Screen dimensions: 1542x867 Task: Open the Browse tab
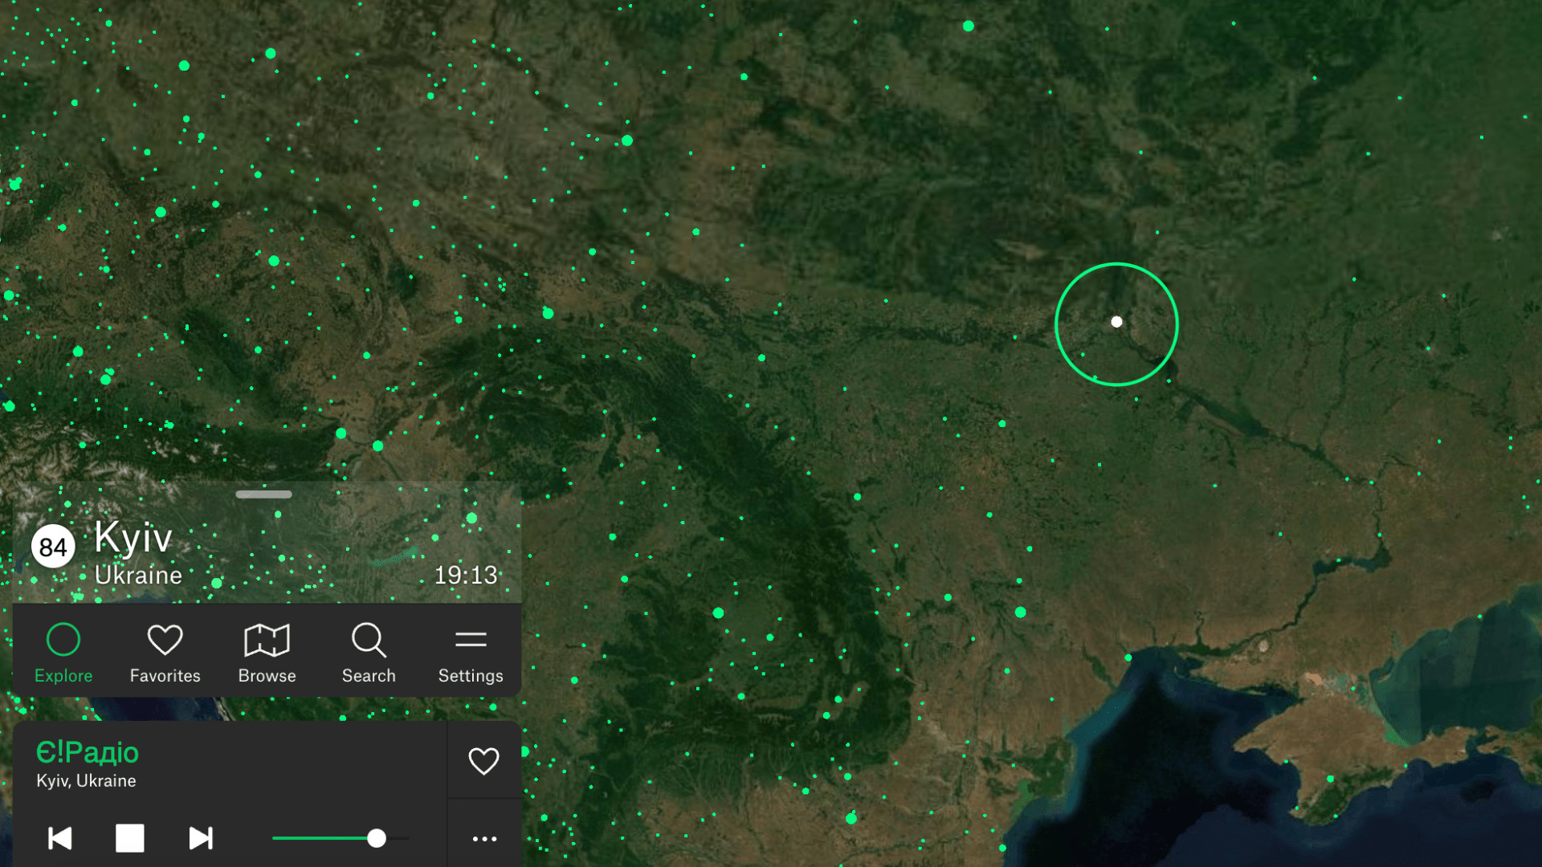pos(267,653)
